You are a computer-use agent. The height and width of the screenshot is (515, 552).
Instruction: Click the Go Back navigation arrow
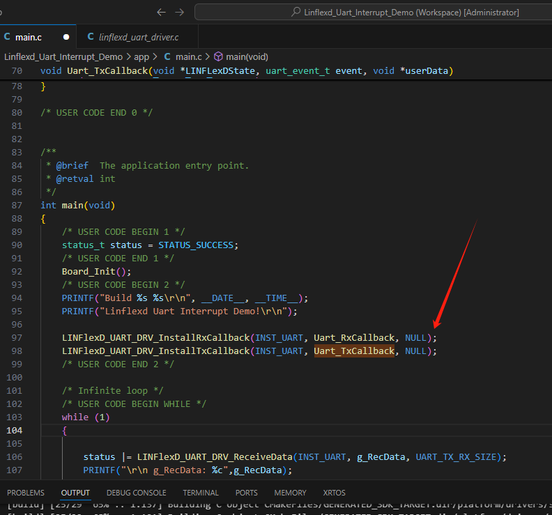162,12
